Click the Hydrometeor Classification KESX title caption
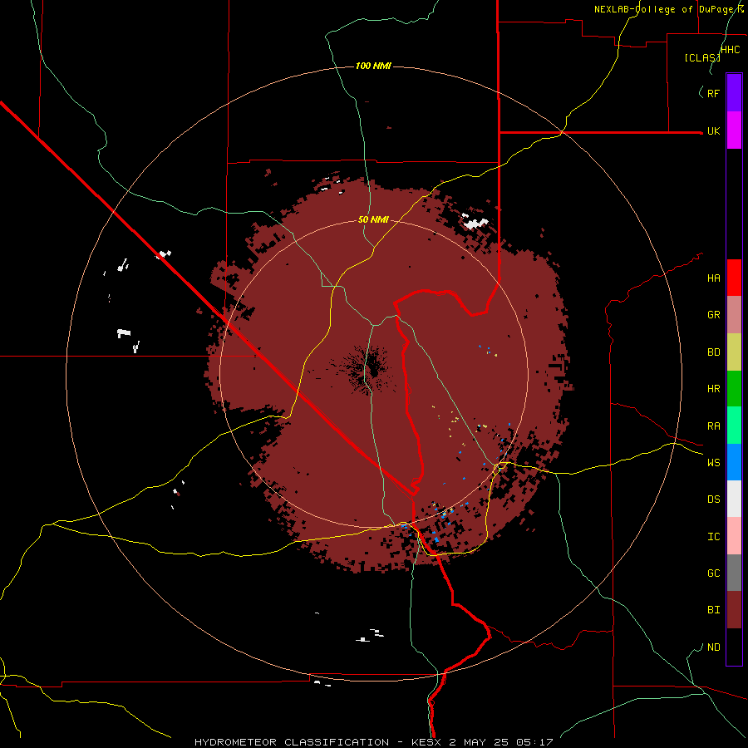The height and width of the screenshot is (748, 748). tap(373, 742)
